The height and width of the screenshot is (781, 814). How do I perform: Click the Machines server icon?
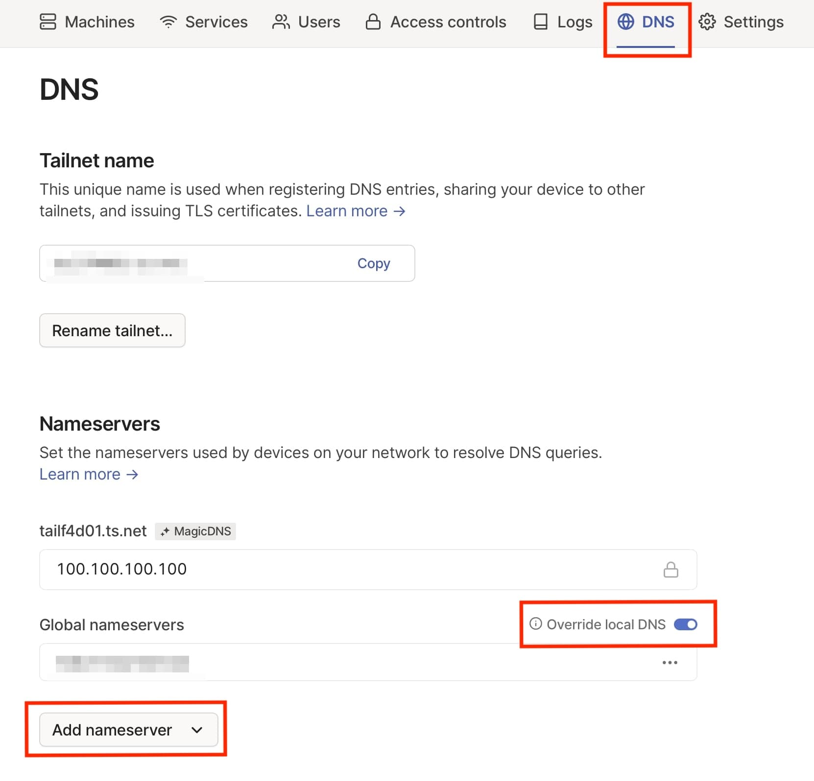click(48, 22)
